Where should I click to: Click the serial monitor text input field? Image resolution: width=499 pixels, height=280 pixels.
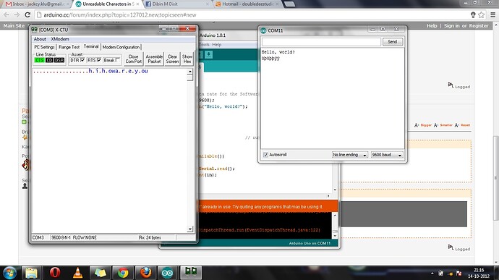pyautogui.click(x=321, y=42)
